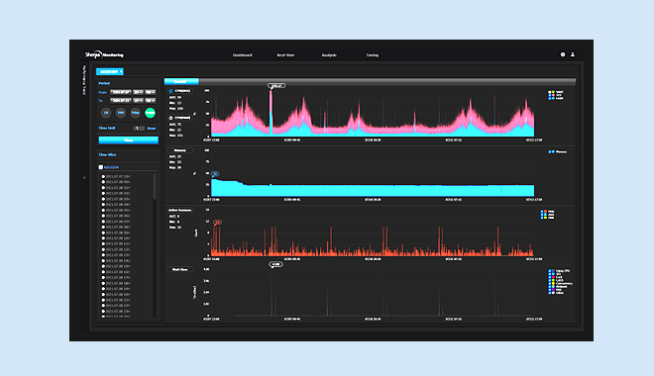Select the 1H quick period button
Viewport: 654px width, 376px height.
pyautogui.click(x=106, y=113)
